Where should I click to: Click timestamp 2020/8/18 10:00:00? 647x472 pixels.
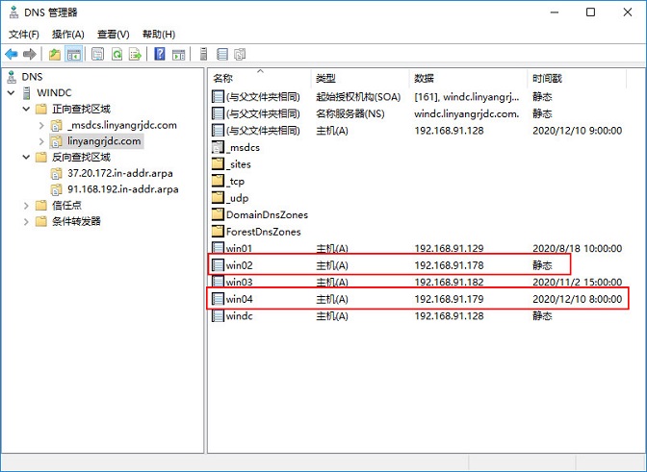[578, 248]
